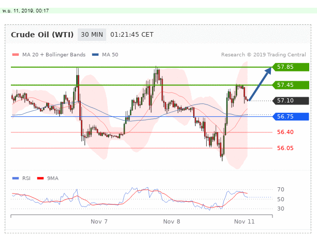Click the 30 MIN timeframe button
This screenshot has width=317, height=238.
coord(92,35)
